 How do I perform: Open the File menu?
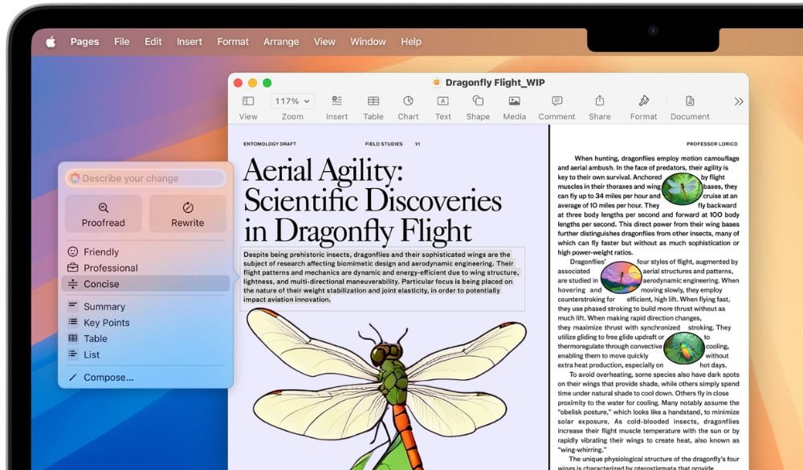tap(121, 42)
